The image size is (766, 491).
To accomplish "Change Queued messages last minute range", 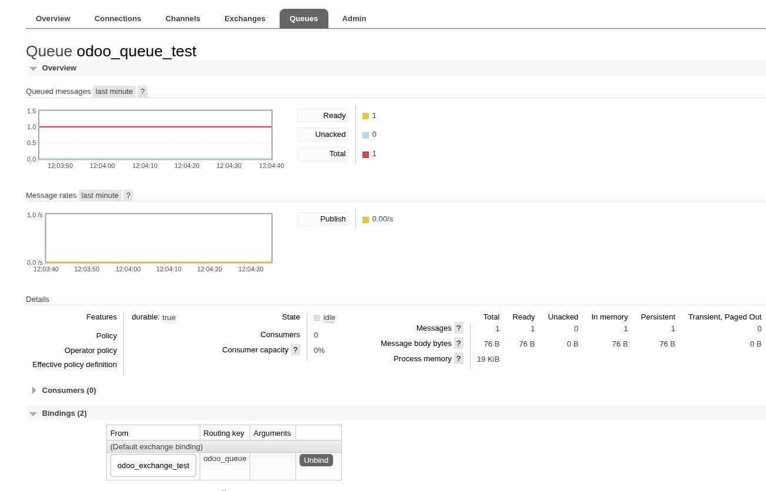I will tap(114, 92).
